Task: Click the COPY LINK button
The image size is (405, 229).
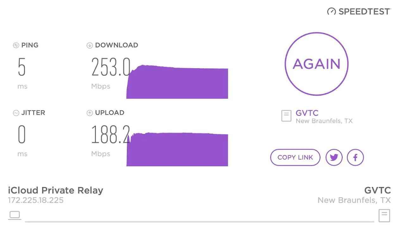Action: click(x=295, y=157)
